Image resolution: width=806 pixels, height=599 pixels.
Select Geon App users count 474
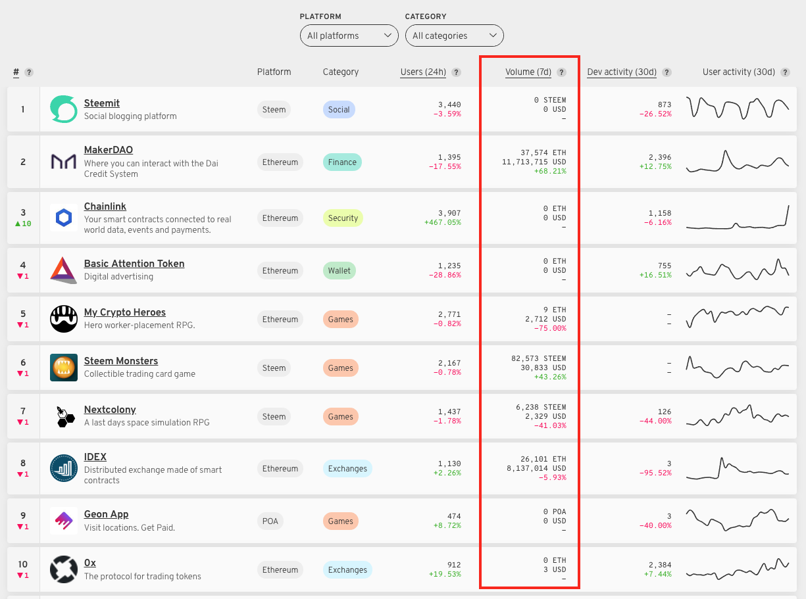pos(454,516)
